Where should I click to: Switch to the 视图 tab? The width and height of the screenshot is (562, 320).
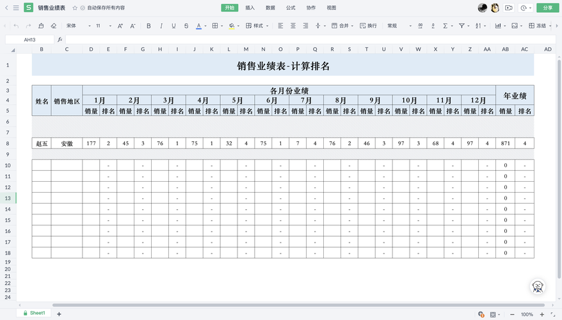click(x=332, y=8)
